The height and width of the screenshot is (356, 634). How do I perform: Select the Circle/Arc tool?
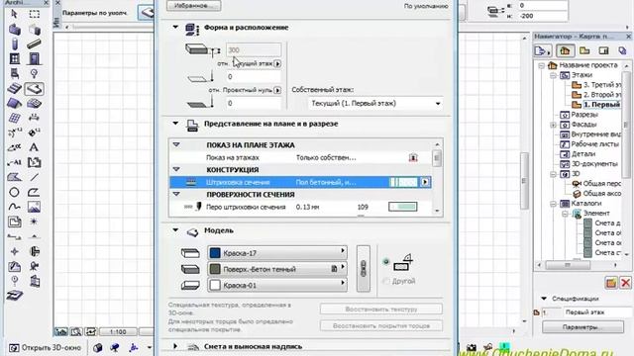coord(14,192)
